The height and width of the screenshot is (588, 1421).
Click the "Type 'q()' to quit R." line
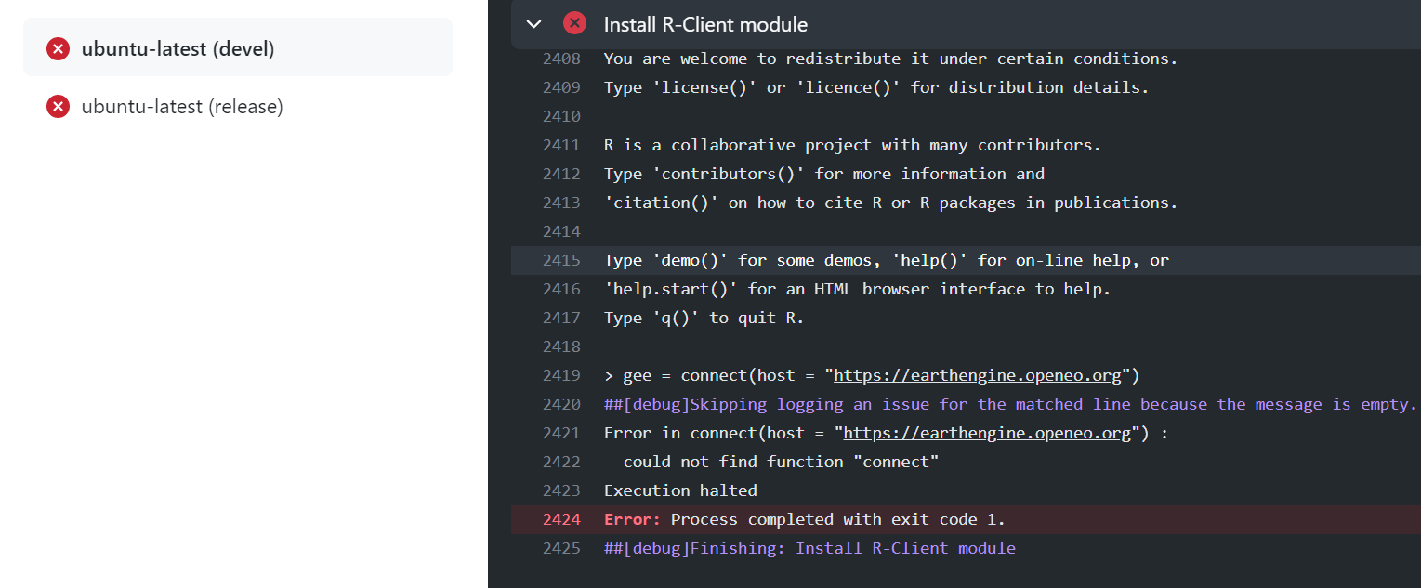(x=704, y=318)
